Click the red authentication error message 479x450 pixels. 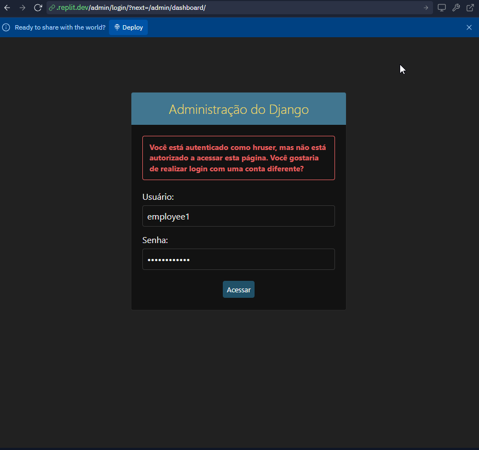point(239,158)
